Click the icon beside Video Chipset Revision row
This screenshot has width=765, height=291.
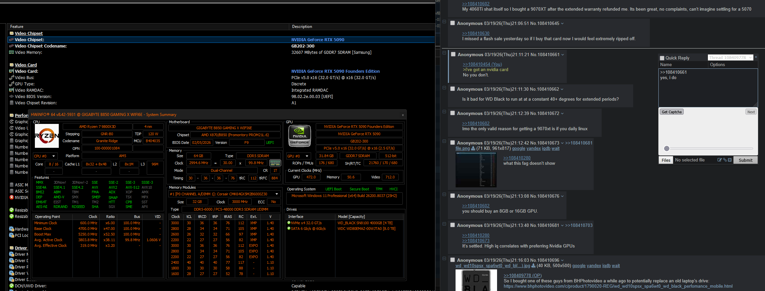(x=12, y=103)
